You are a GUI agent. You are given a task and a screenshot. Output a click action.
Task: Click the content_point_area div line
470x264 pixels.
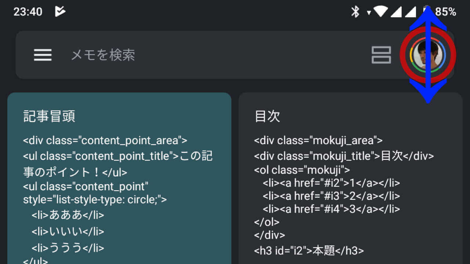click(x=105, y=140)
